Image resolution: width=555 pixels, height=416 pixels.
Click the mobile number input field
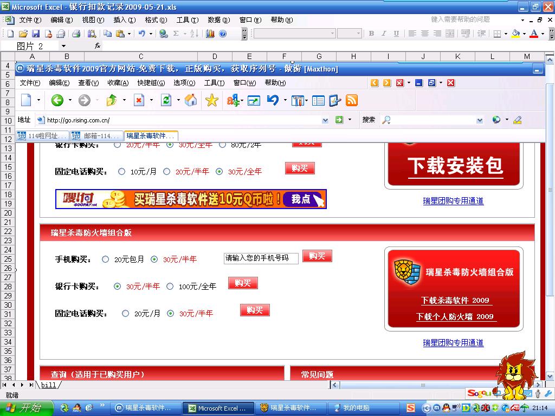261,258
